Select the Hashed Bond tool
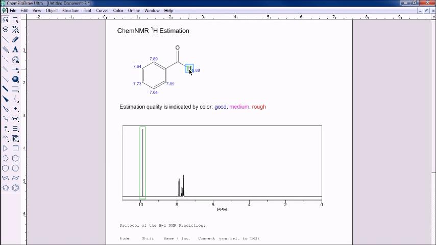This screenshot has width=436, height=245. click(6, 69)
